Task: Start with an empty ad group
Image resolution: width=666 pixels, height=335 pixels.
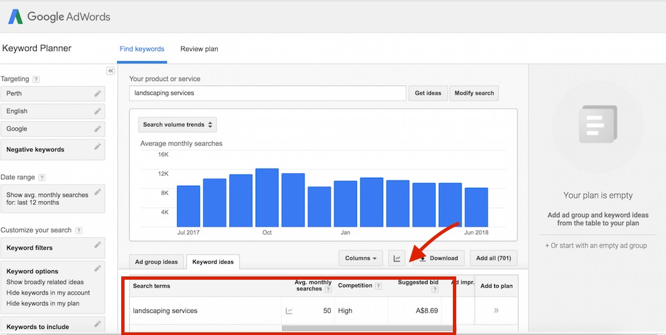Action: [596, 245]
